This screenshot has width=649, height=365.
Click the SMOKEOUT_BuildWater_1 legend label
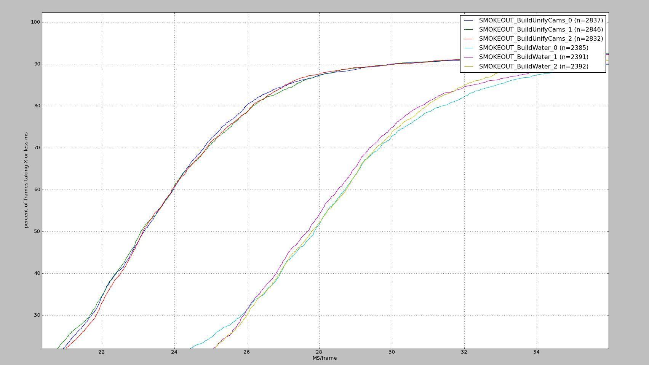533,57
